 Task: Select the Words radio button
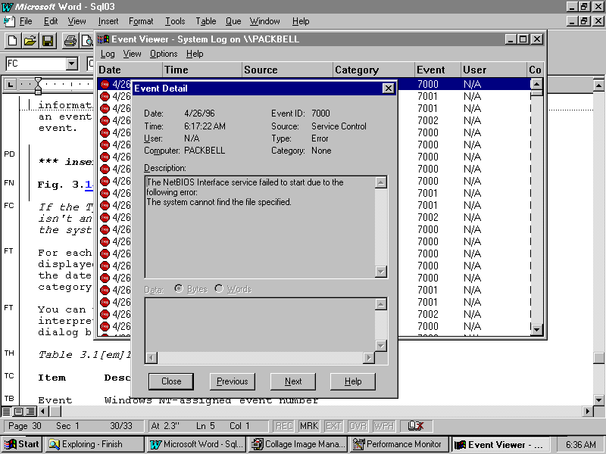point(219,289)
